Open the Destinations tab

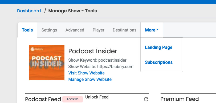click(x=125, y=30)
